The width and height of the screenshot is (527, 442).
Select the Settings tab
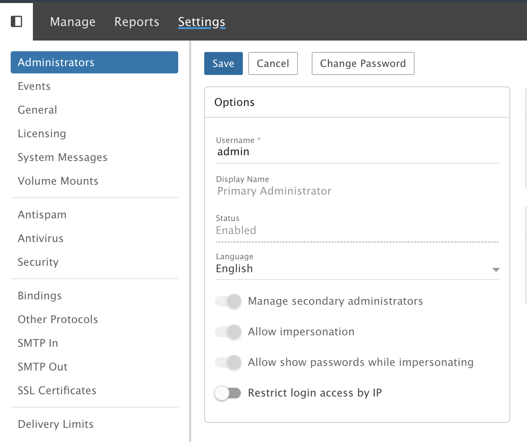coord(202,22)
